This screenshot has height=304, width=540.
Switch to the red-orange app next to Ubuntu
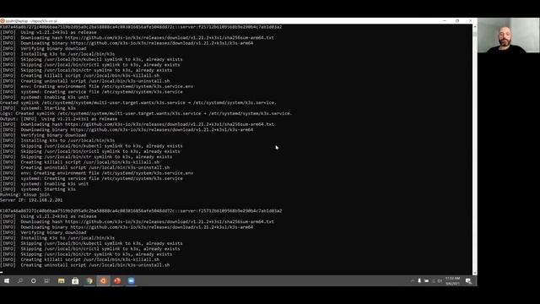click(x=117, y=281)
